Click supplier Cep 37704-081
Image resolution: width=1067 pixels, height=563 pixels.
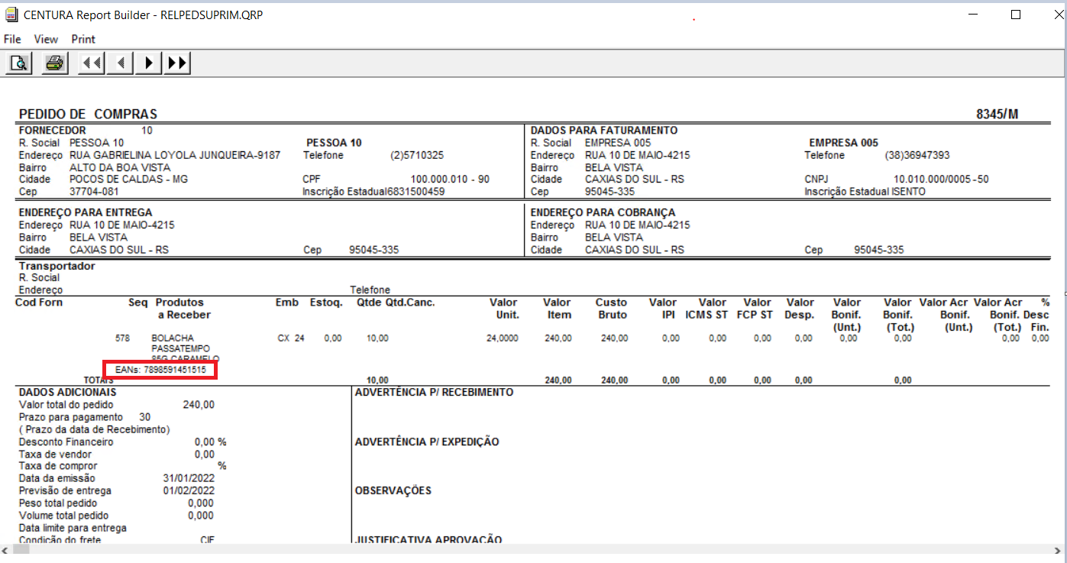pyautogui.click(x=94, y=192)
